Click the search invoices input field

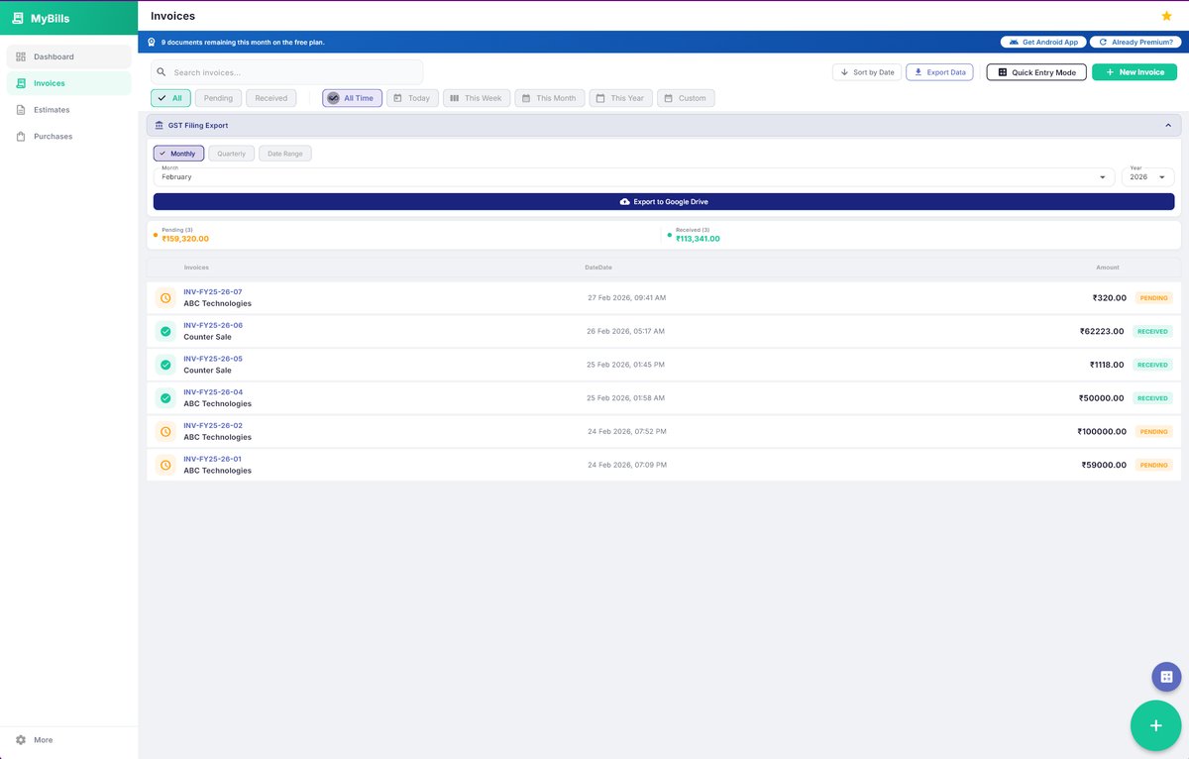tap(285, 71)
